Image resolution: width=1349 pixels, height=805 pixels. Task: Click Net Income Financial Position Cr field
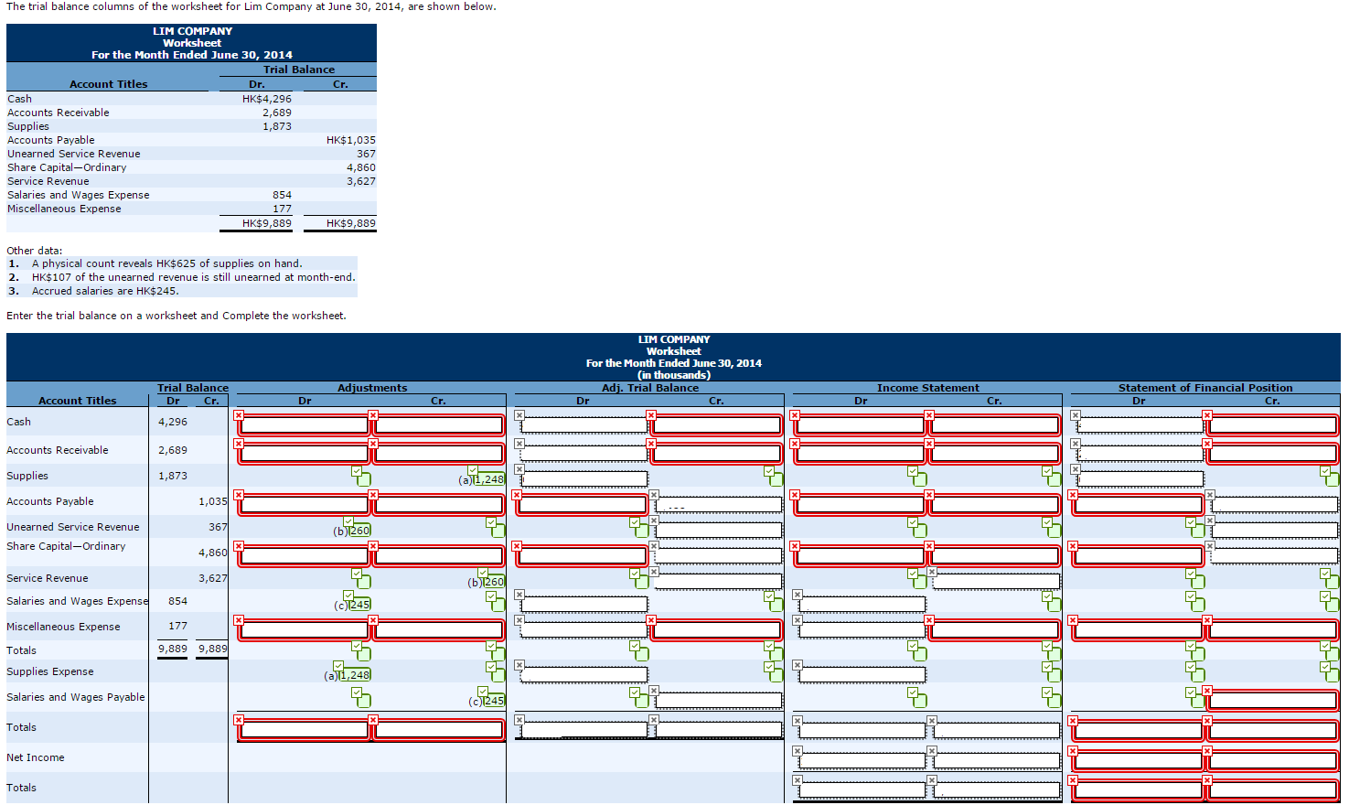coord(1272,761)
